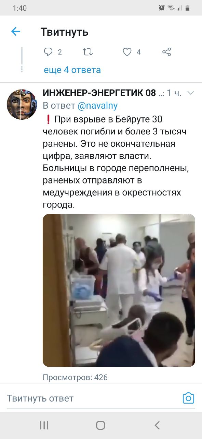Tap the tweet timestamp '1 ч.'
This screenshot has height=439, width=202.
[x=174, y=93]
